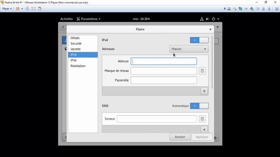This screenshot has height=157, width=280.
Task: Go back in the background Settings window
Action: [x=63, y=27]
